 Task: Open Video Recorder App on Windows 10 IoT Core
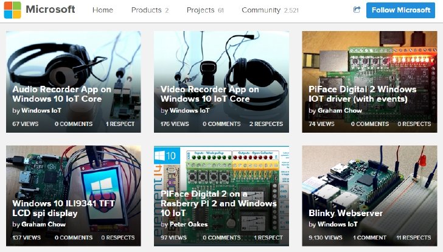[209, 94]
